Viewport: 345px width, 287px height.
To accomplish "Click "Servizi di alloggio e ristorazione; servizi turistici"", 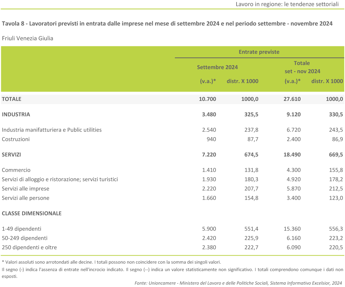I will (60, 179).
